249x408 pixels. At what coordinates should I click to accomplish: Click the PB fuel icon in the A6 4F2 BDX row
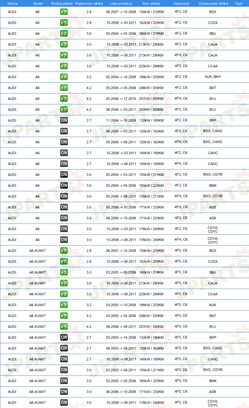click(x=64, y=12)
